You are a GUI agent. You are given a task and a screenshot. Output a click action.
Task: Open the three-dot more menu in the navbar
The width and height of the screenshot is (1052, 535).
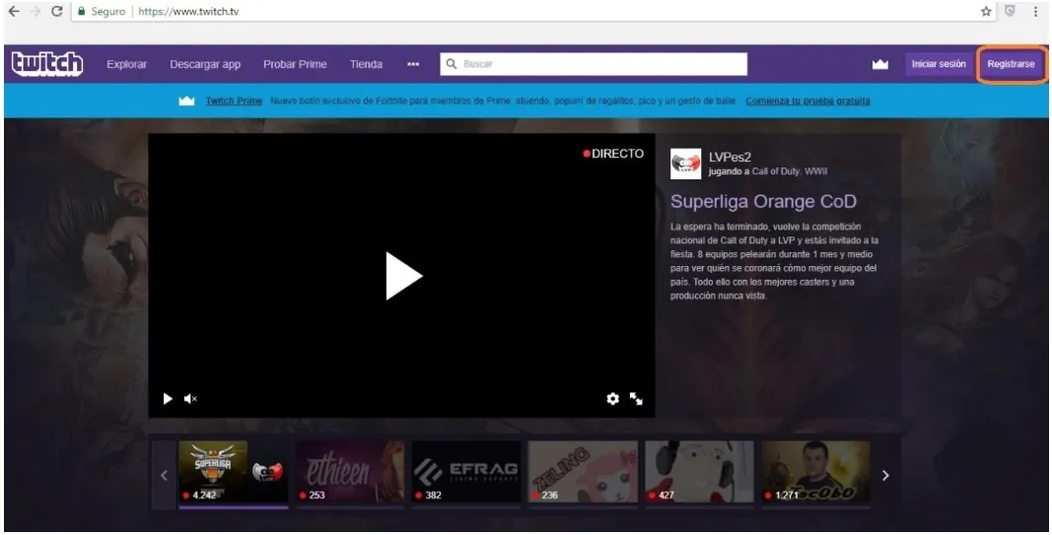[x=413, y=64]
